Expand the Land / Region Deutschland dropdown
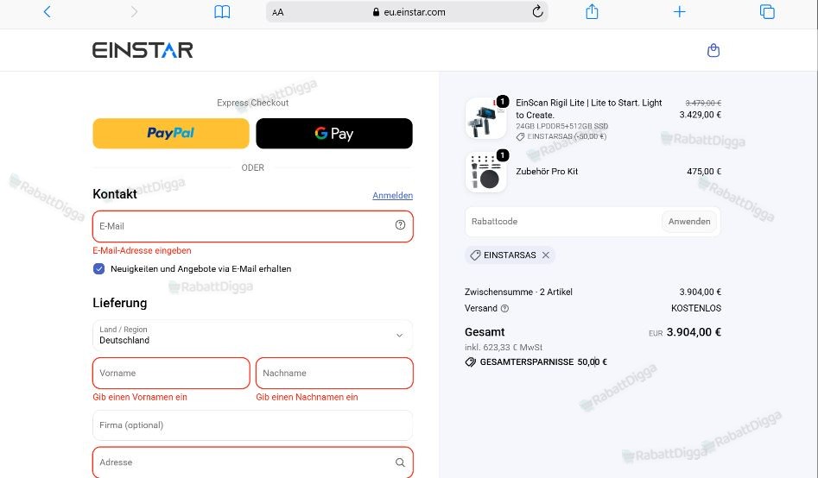 tap(253, 335)
